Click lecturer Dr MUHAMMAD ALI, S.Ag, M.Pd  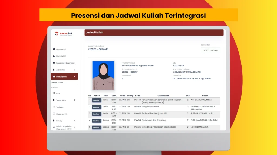coord(204,120)
